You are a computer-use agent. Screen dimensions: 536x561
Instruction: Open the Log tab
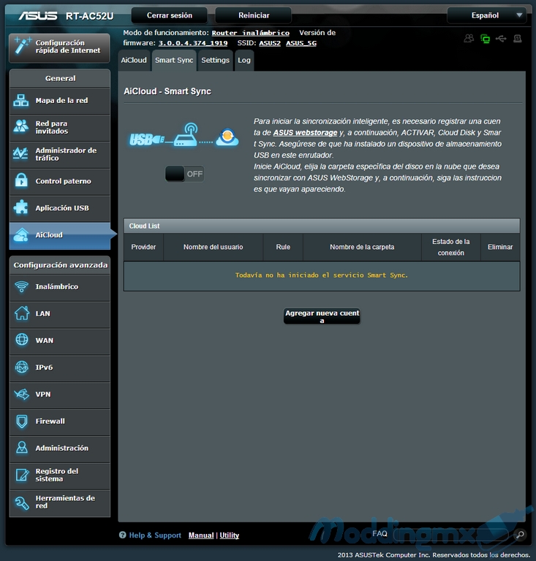(244, 60)
